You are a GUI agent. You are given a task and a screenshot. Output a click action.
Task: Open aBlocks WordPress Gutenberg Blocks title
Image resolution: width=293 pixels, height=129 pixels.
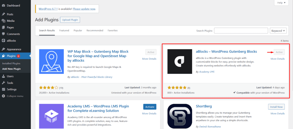(226, 51)
